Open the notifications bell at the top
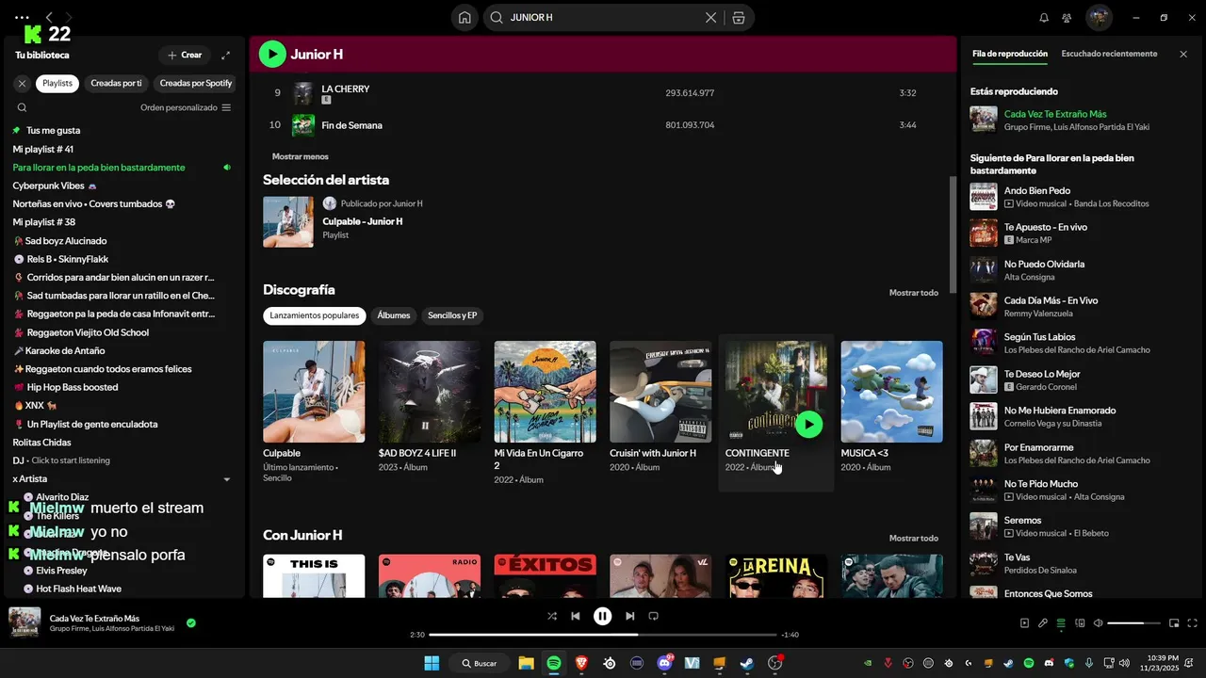Screen dimensions: 1206x678 coord(1044,17)
